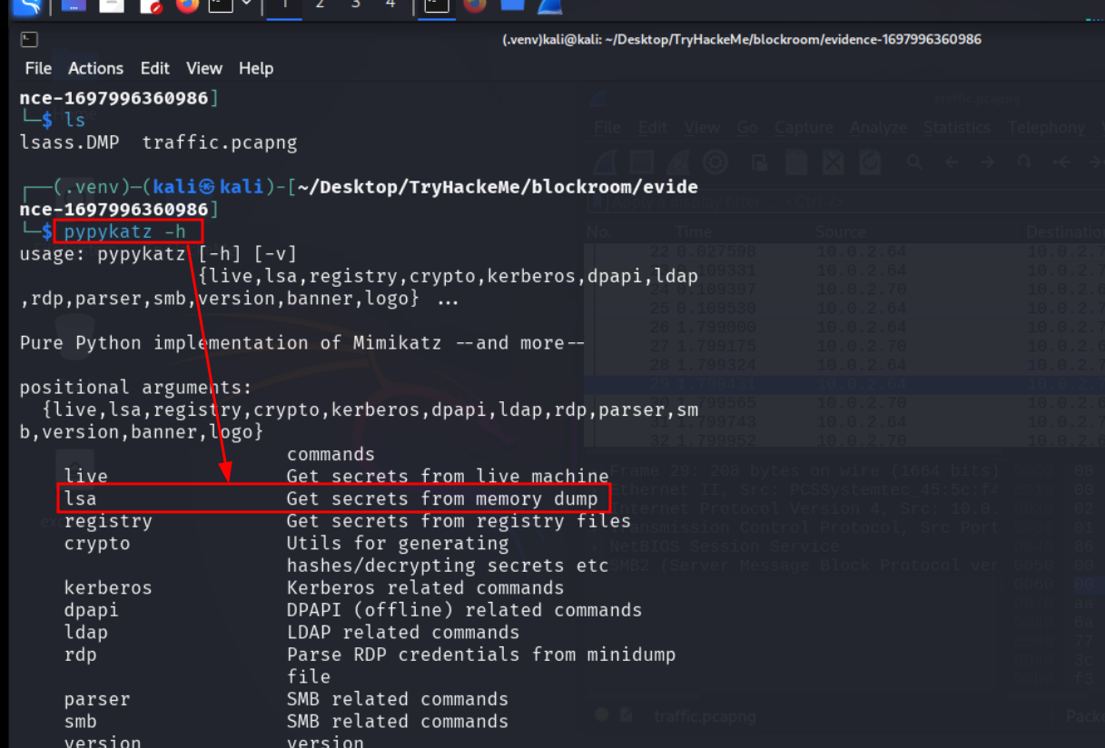Open the terminal File menu

tap(38, 68)
